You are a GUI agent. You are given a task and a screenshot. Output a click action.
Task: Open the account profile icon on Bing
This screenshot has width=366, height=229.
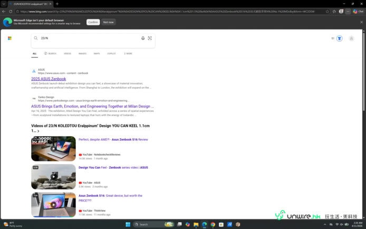(351, 39)
